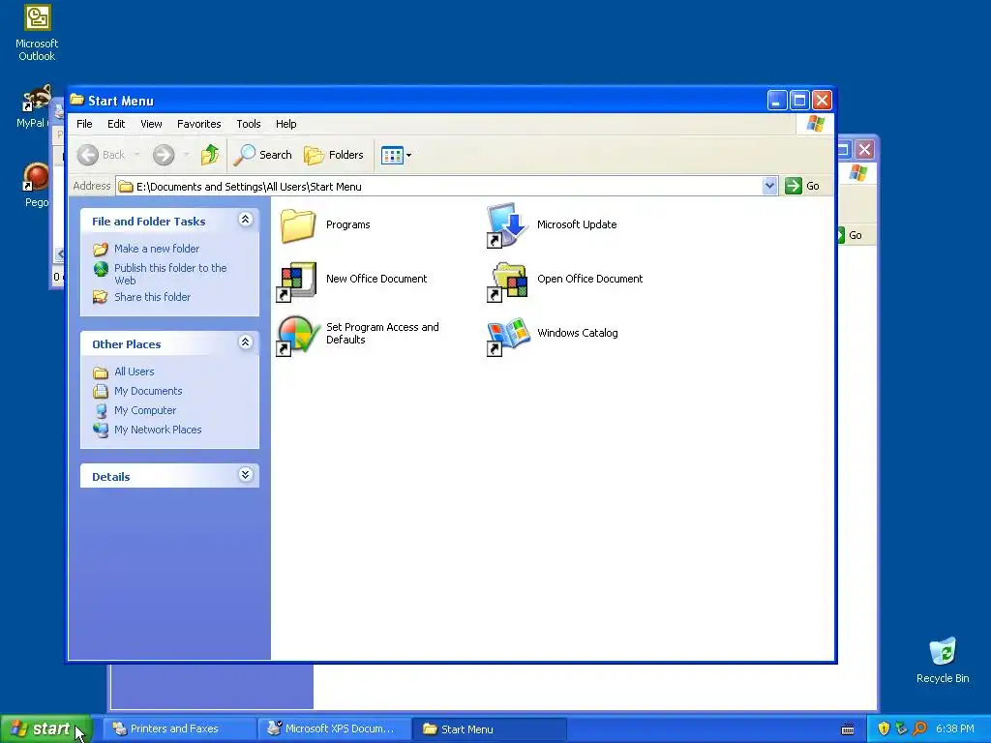Expand the address bar dropdown
Image resolution: width=991 pixels, height=743 pixels.
point(769,186)
